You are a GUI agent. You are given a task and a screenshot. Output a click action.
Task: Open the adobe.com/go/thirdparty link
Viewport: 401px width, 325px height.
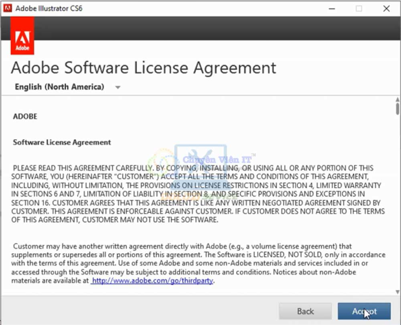[152, 281]
